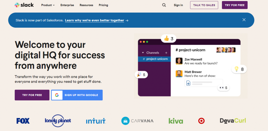The image size is (268, 131).
Task: Click the plus icon beside Channels
Action: click(x=166, y=53)
